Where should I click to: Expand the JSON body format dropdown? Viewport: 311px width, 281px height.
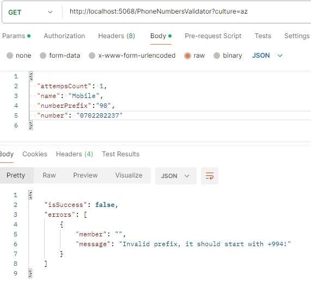267,56
